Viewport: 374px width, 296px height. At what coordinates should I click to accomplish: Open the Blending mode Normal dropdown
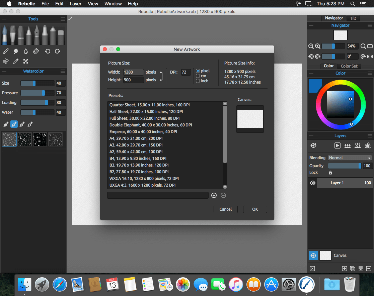click(x=350, y=158)
